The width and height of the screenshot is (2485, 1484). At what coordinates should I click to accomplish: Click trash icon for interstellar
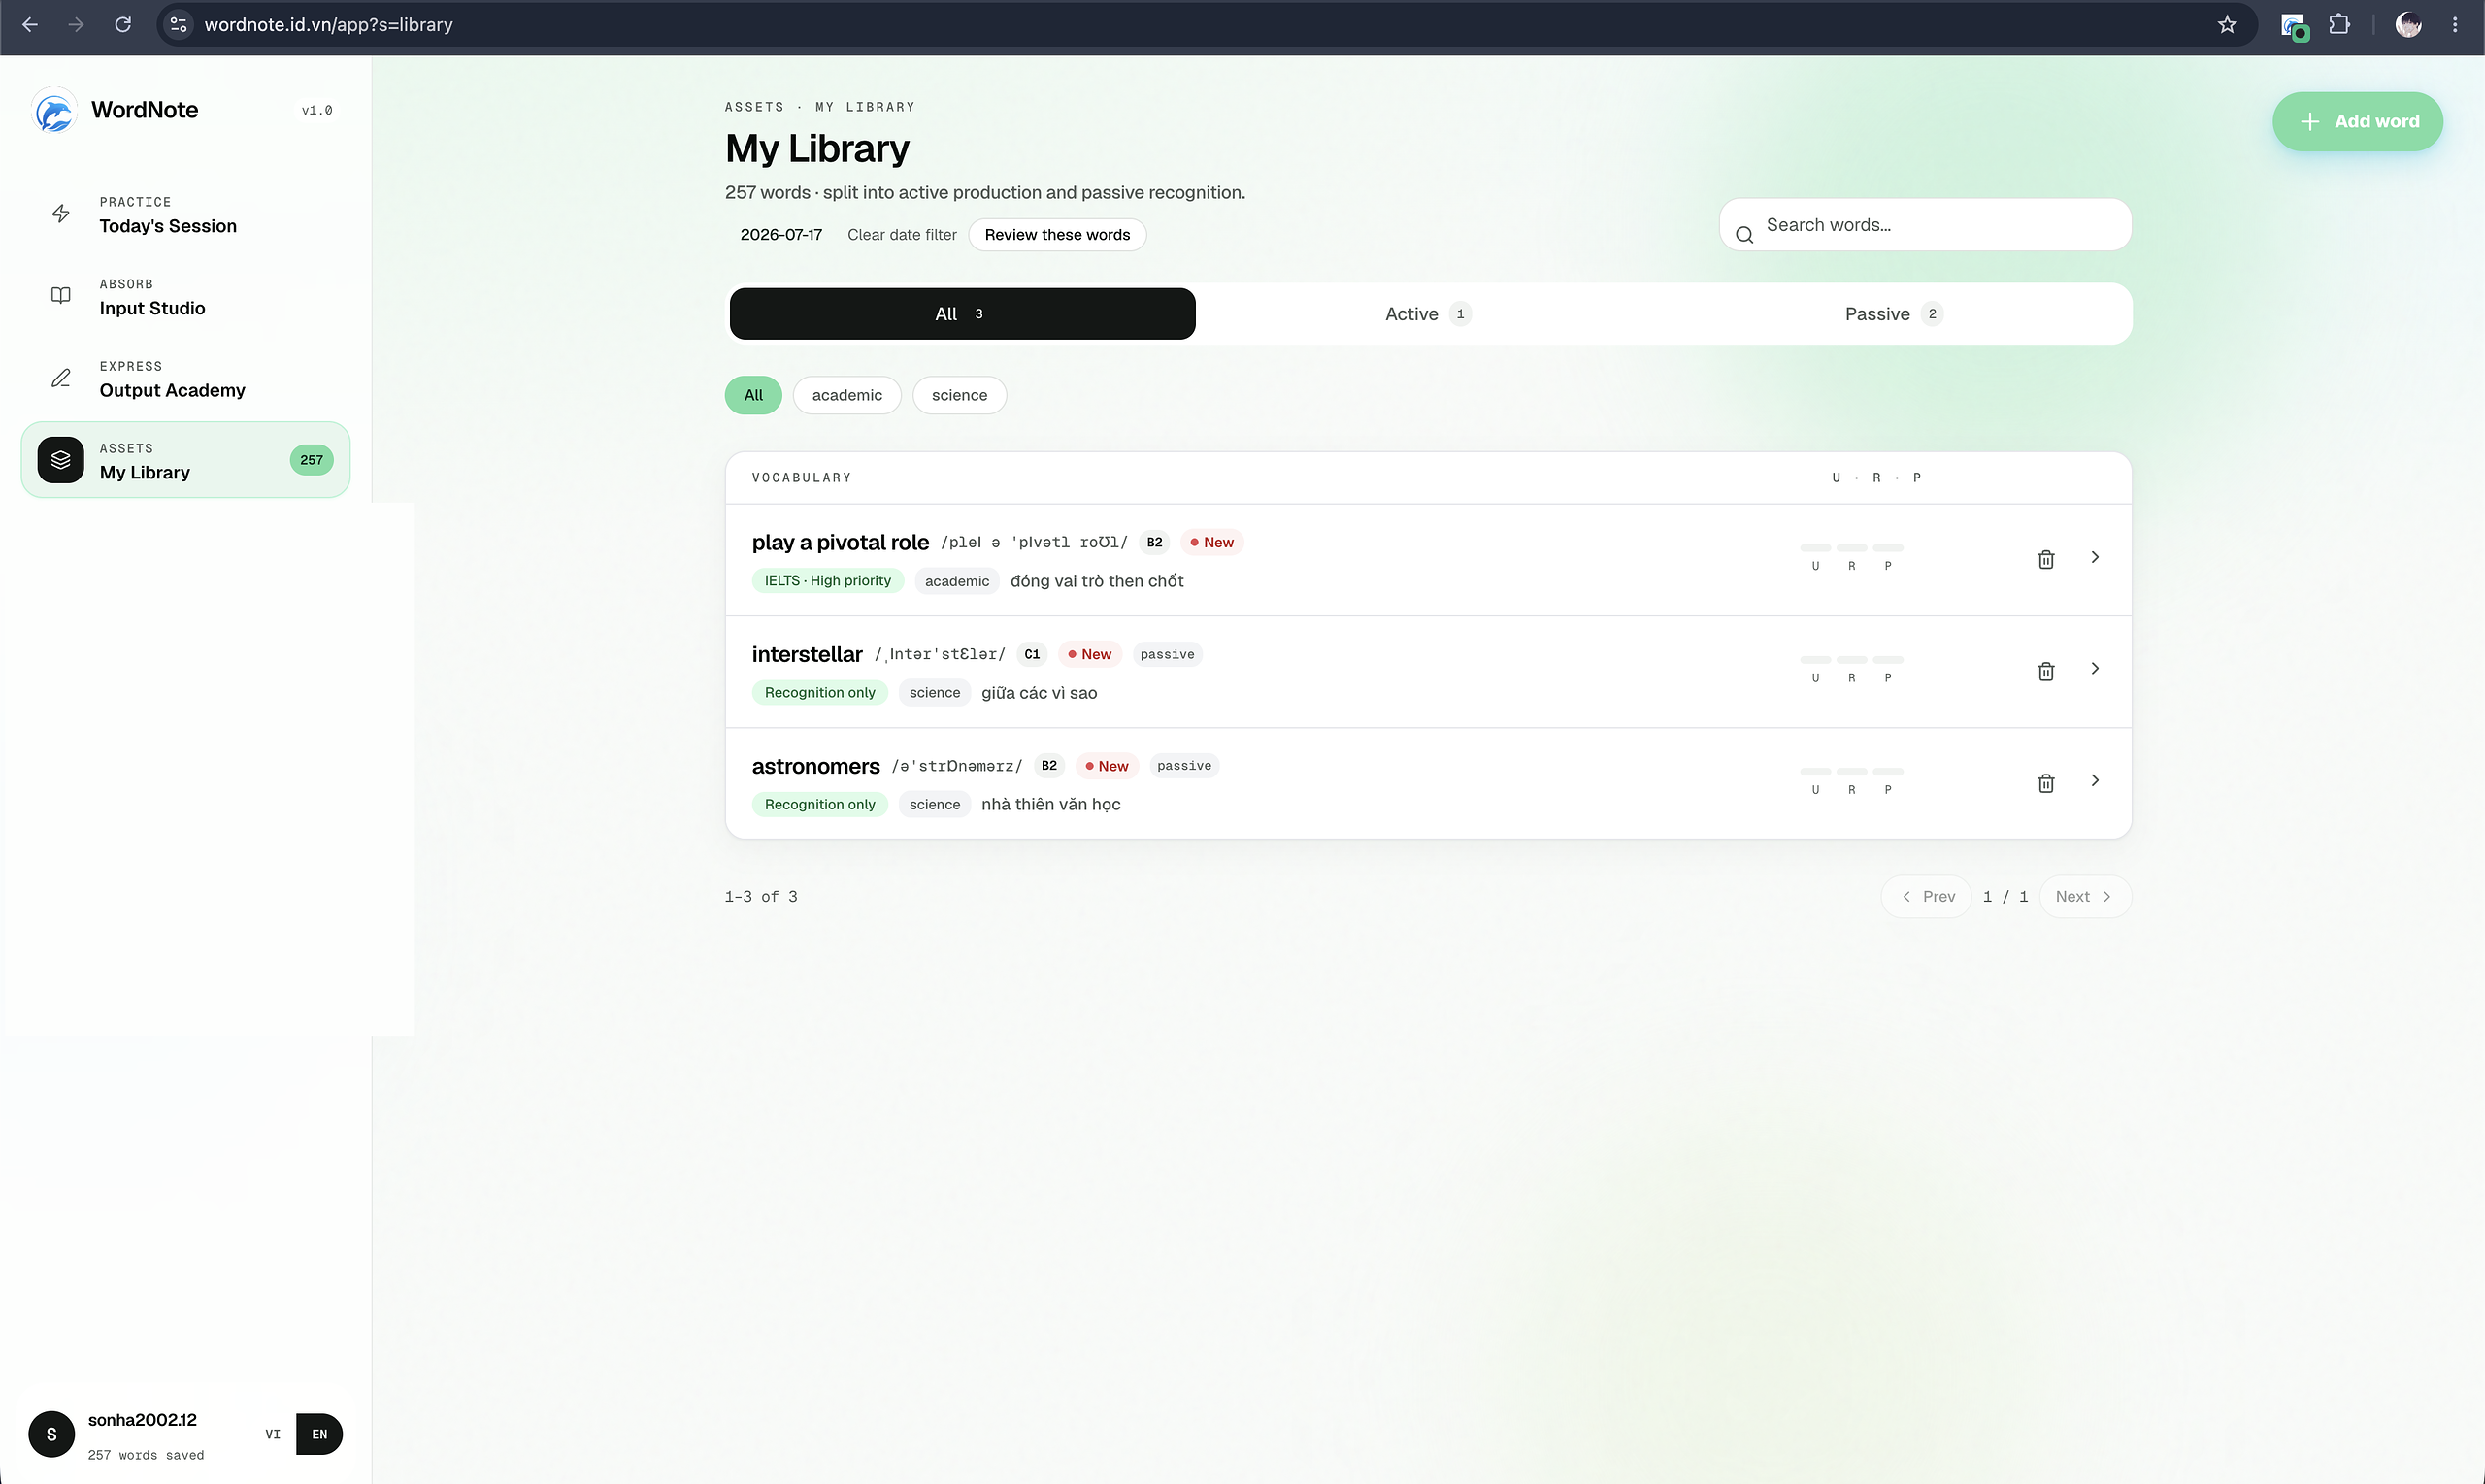2046,671
